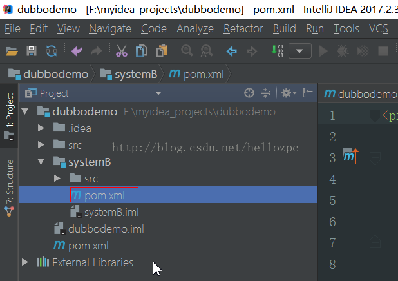The width and height of the screenshot is (398, 281).
Task: Click systemB in the breadcrumb bar
Action: coord(128,74)
